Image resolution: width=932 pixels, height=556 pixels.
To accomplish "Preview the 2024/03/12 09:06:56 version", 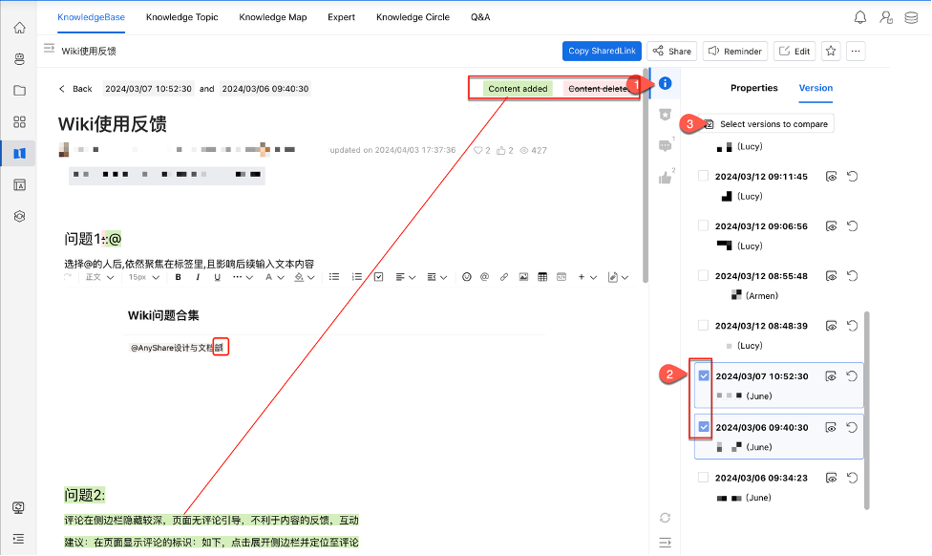I will click(832, 225).
